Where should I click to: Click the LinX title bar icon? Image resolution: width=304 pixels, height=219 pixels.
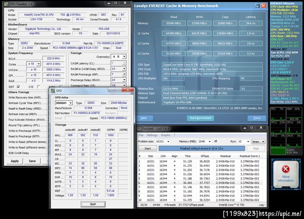[x=139, y=129]
